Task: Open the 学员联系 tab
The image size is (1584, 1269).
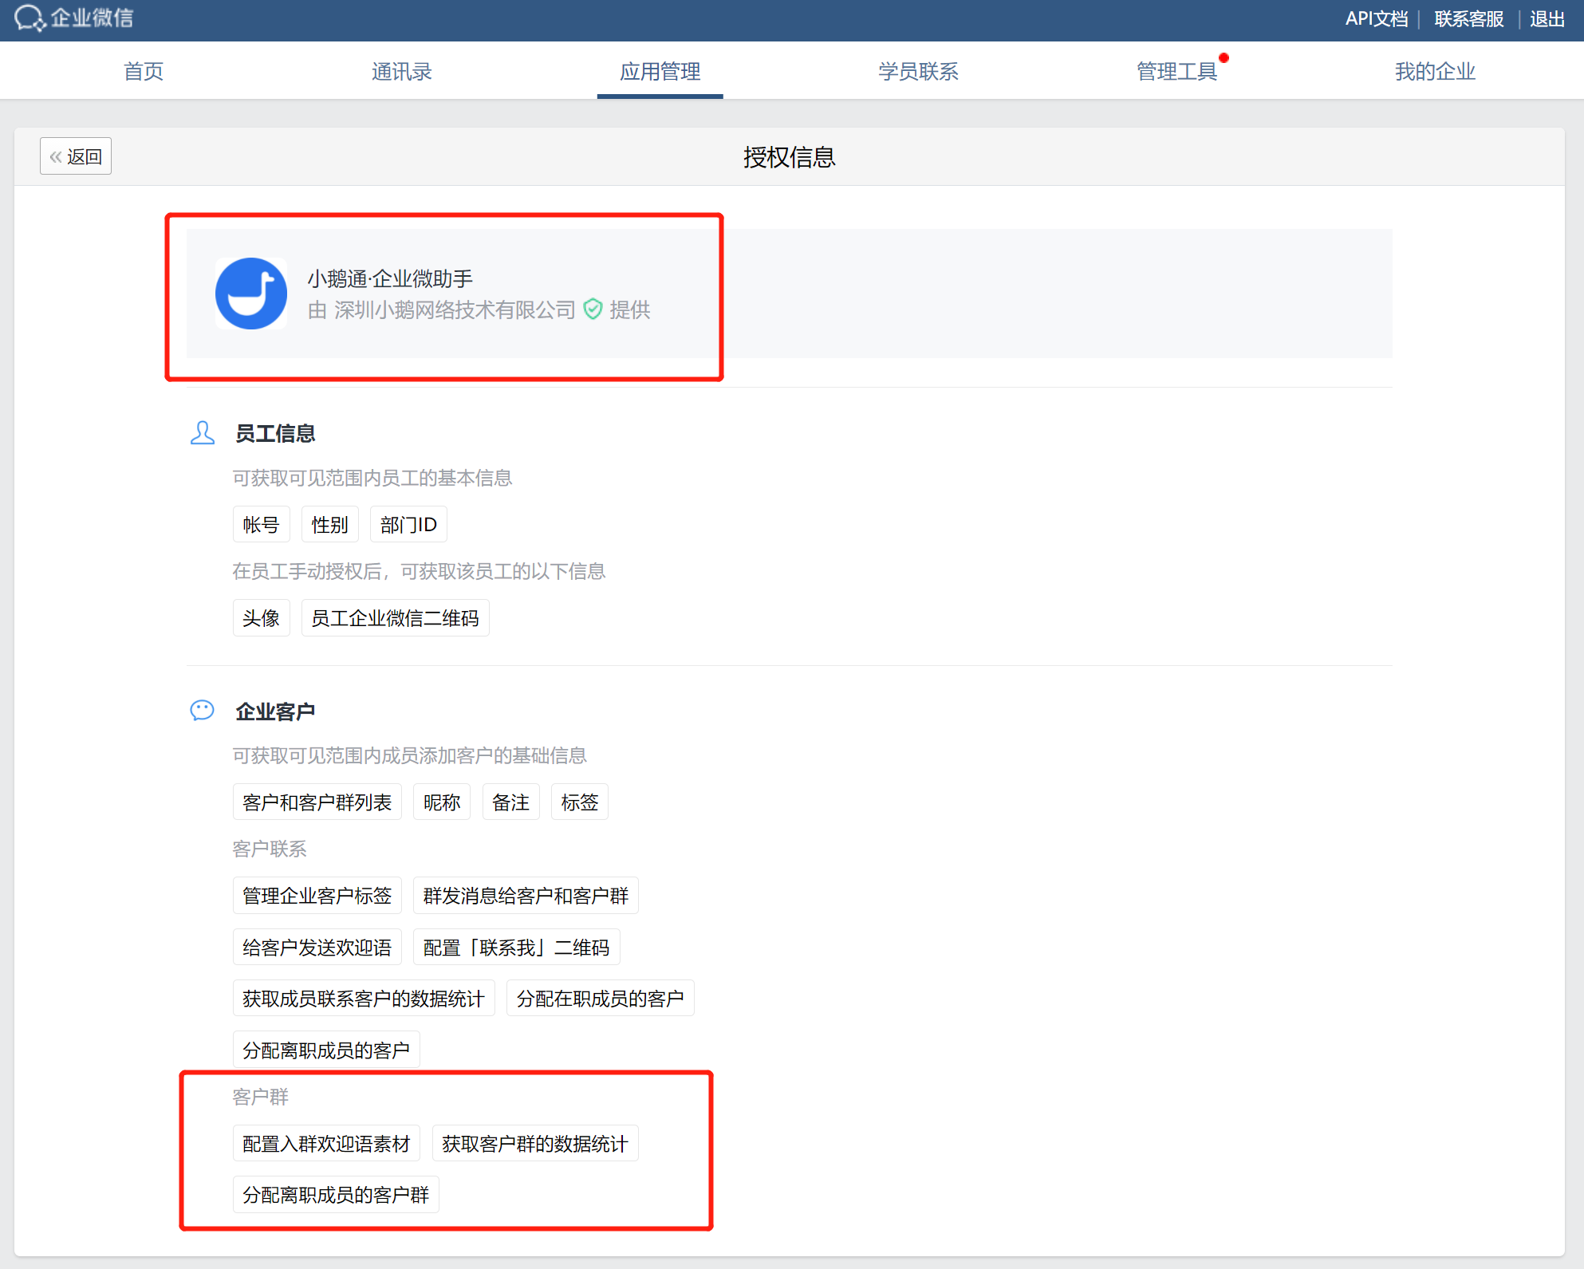Action: tap(919, 71)
